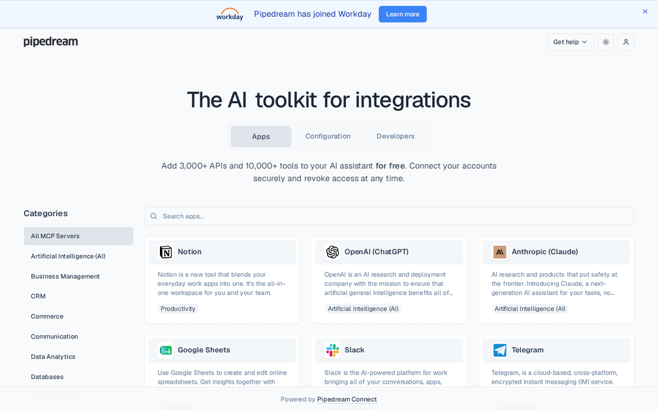Viewport: 658px width, 411px height.
Task: Click the Notion app icon
Action: click(x=166, y=252)
